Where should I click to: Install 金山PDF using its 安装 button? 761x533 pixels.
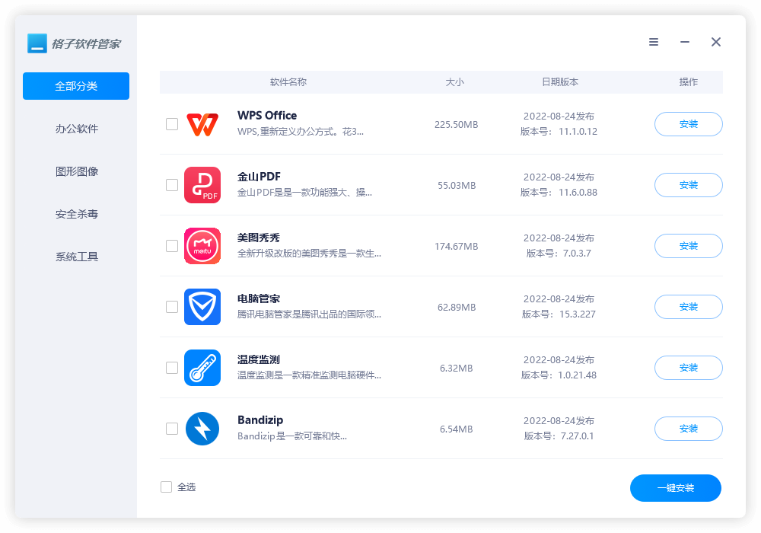[688, 185]
